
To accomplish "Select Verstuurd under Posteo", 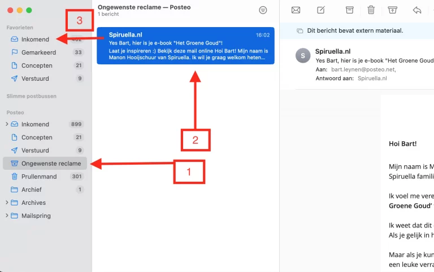I will coord(45,150).
